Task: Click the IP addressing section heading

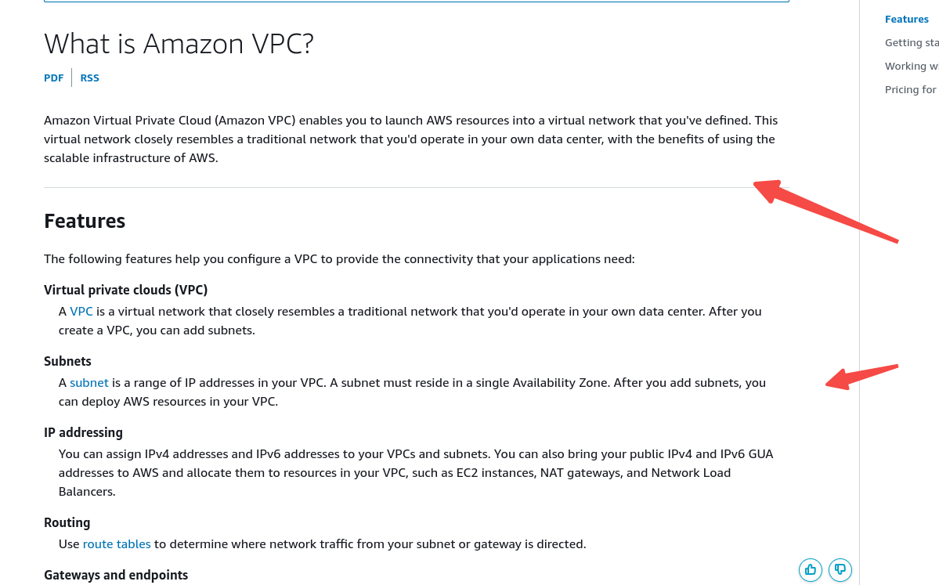Action: [83, 432]
